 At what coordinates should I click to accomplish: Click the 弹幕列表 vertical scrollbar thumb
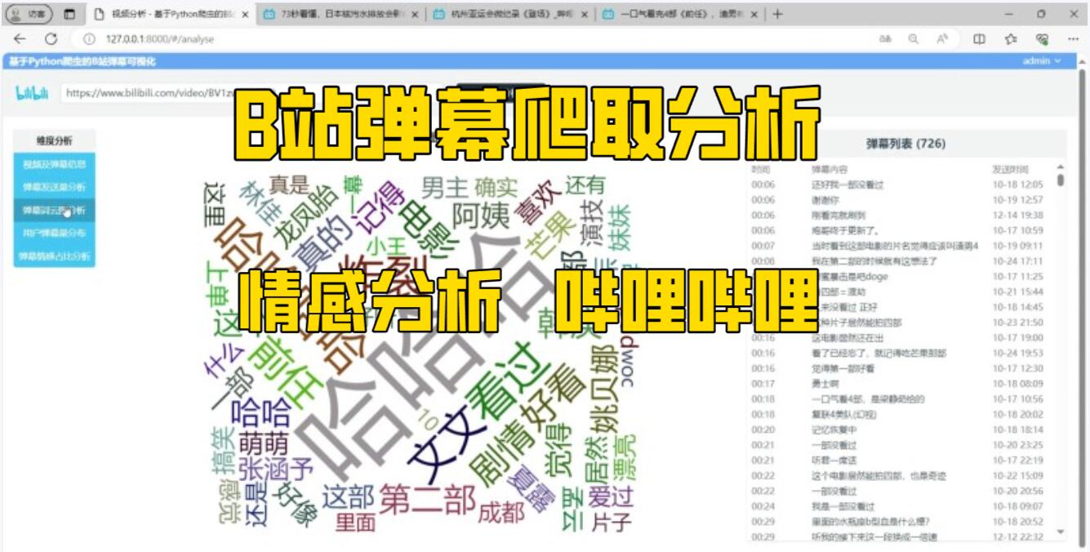pos(1061,179)
